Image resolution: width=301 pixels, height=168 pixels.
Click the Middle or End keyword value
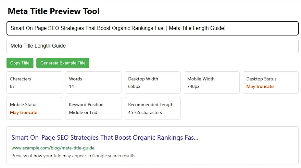pyautogui.click(x=83, y=112)
